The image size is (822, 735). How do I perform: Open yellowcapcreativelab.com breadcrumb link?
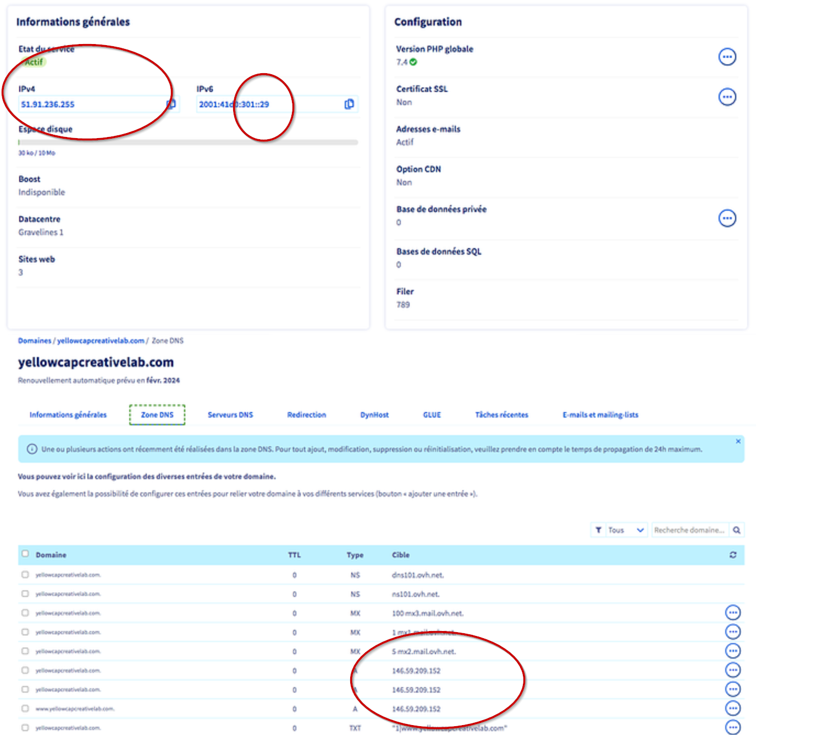click(101, 341)
